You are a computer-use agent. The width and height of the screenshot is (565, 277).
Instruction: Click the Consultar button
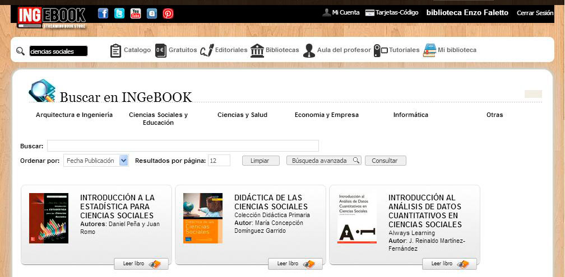[x=386, y=161]
